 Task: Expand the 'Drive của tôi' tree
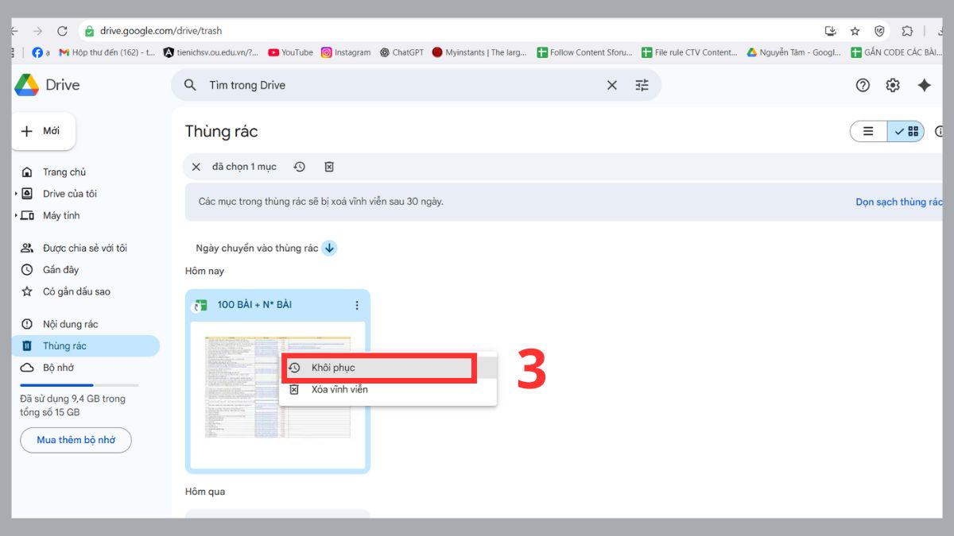point(16,194)
